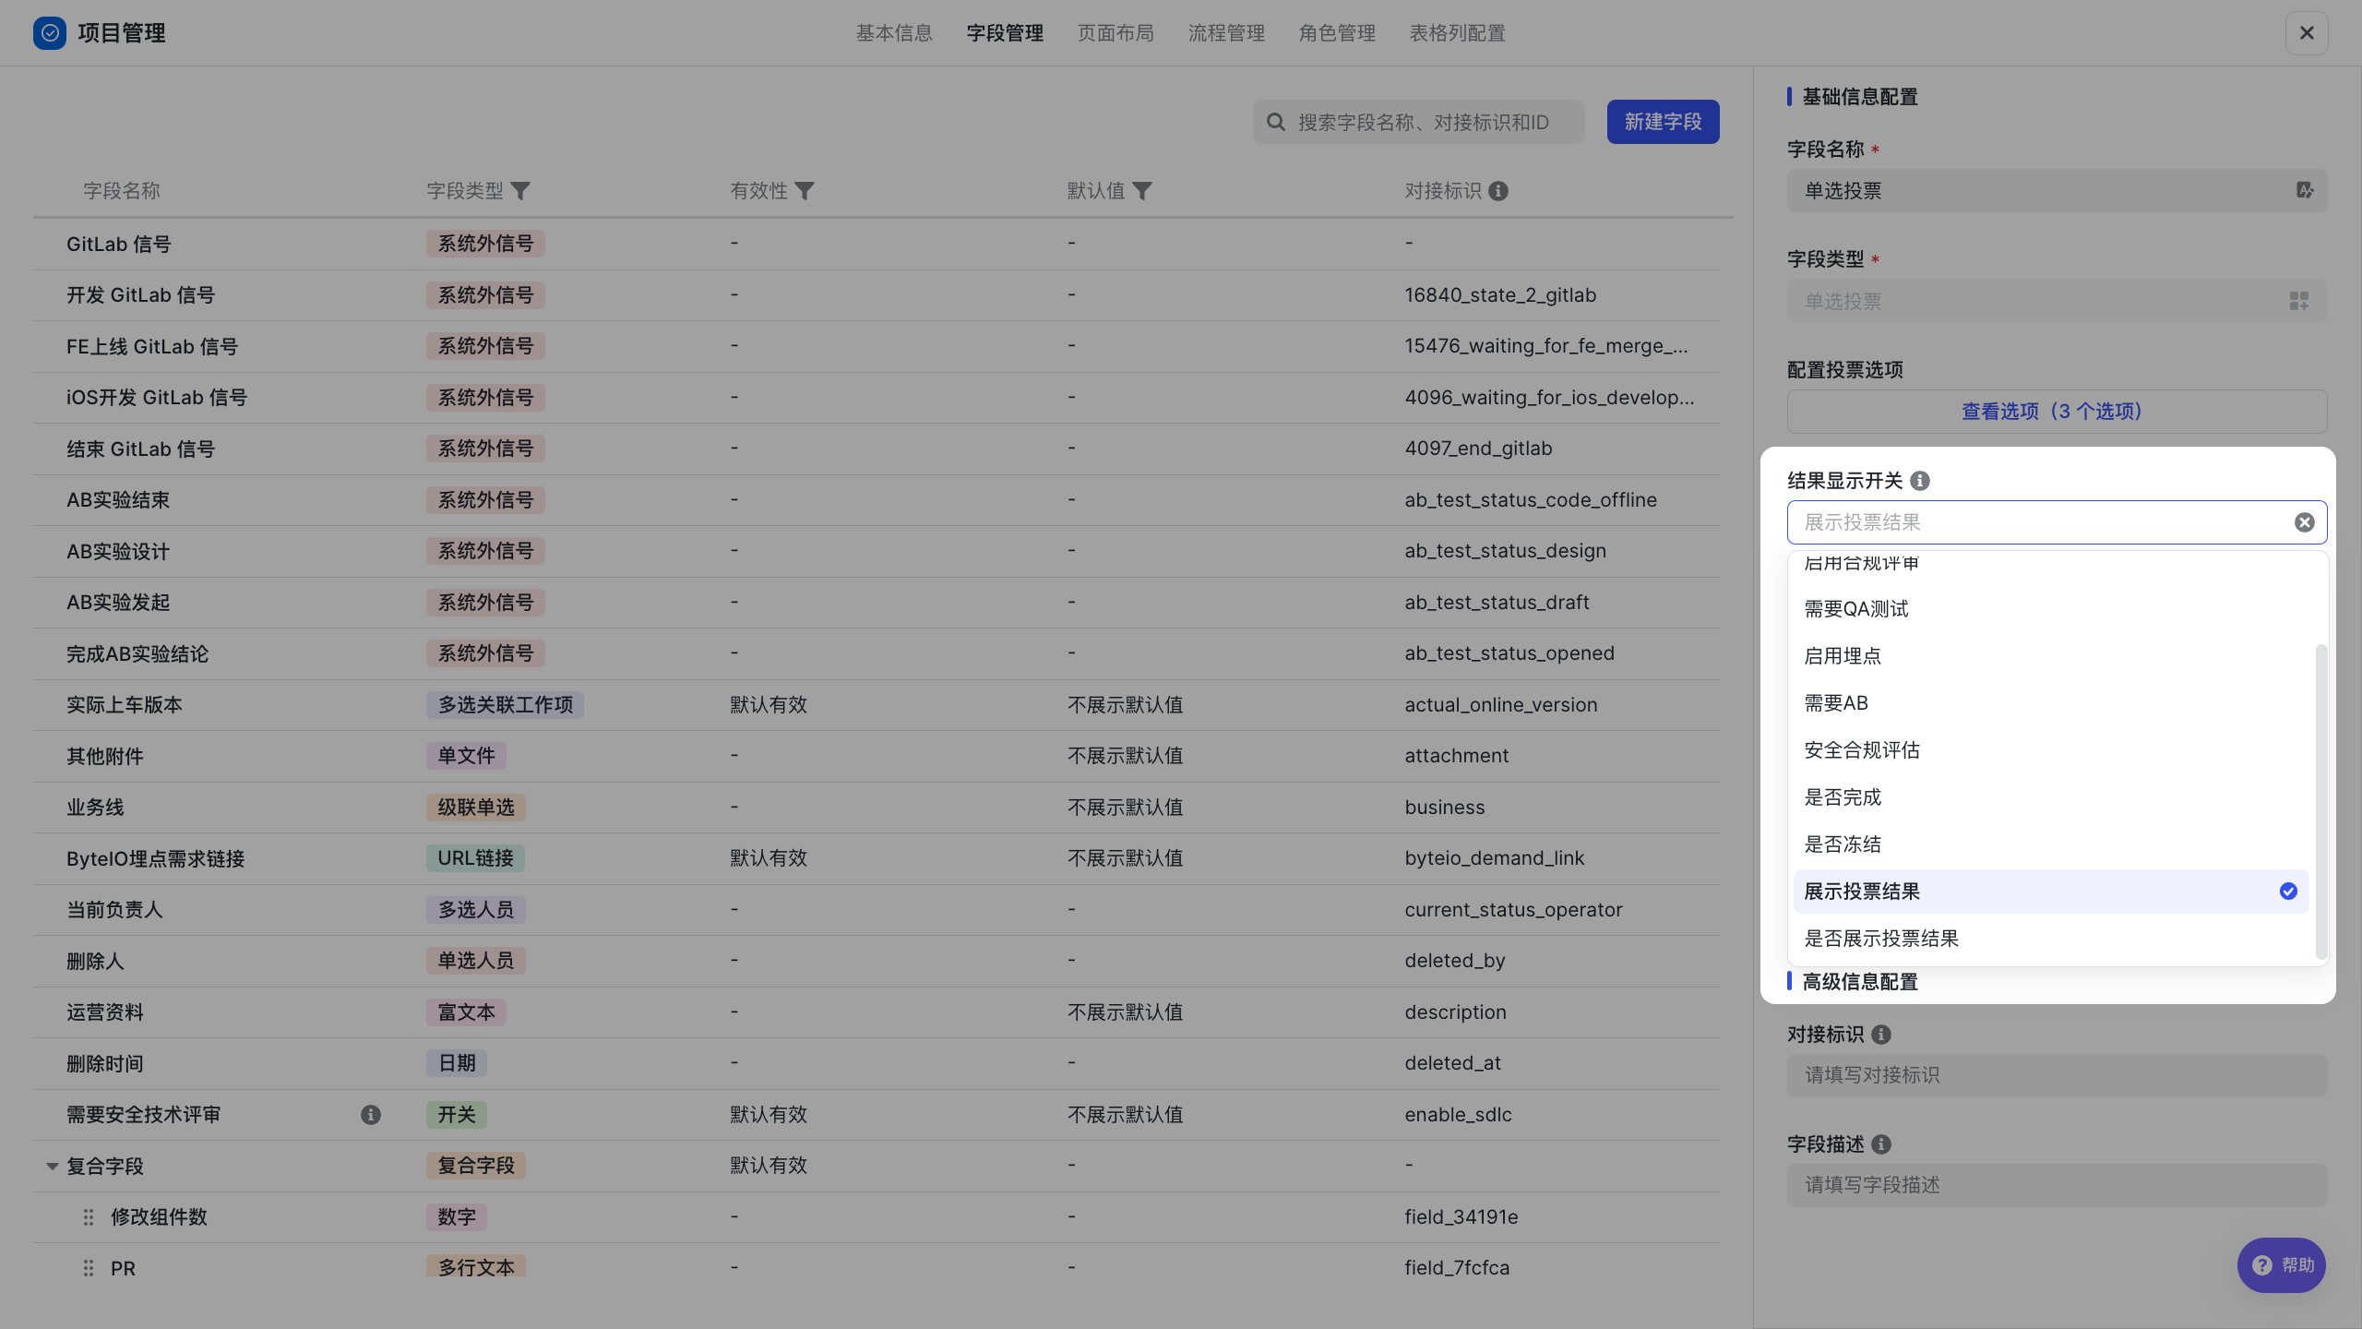
Task: Click drag handle of 修改组件数 row
Action: point(89,1217)
